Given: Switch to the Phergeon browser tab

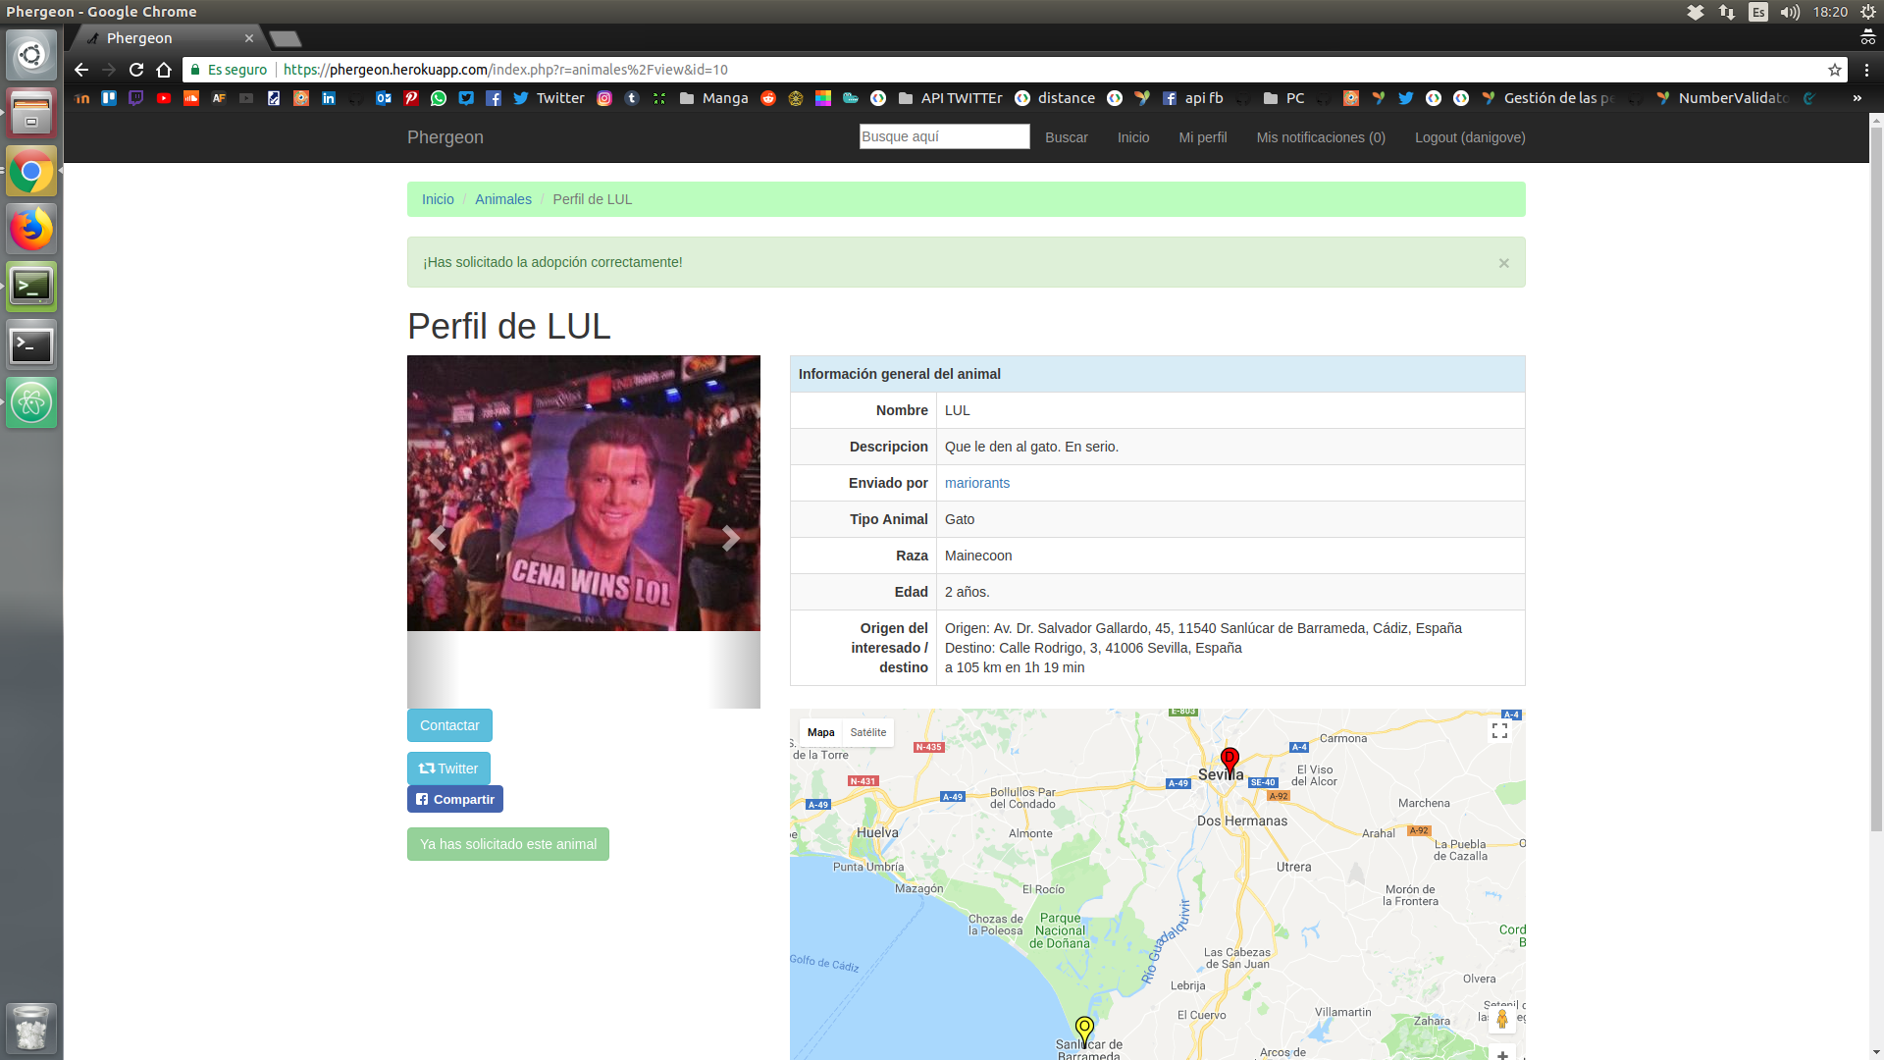Looking at the screenshot, I should click(x=167, y=38).
